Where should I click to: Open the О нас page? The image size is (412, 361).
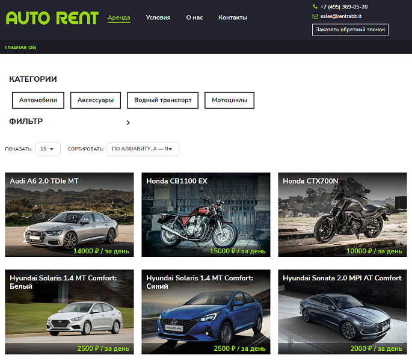coord(194,17)
